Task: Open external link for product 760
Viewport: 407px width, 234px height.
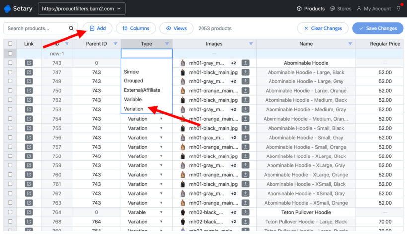Action: (29, 175)
